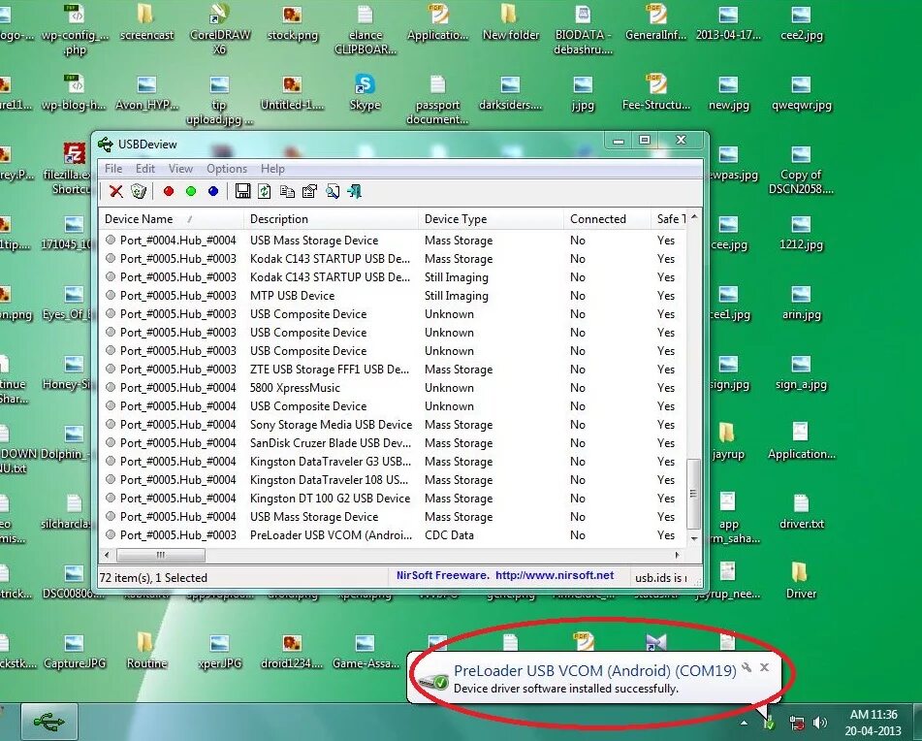This screenshot has width=922, height=741.
Task: Click the red dot Disable Selected Devices icon
Action: pyautogui.click(x=169, y=191)
